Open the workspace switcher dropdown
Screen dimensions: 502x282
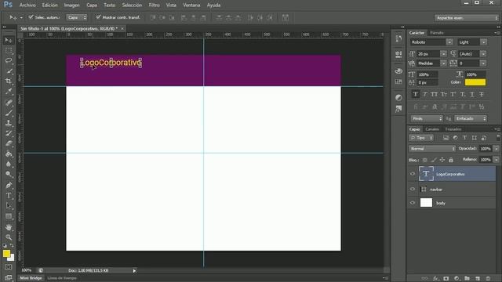click(467, 18)
